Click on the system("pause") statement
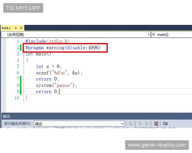The height and width of the screenshot is (153, 192). point(57,85)
